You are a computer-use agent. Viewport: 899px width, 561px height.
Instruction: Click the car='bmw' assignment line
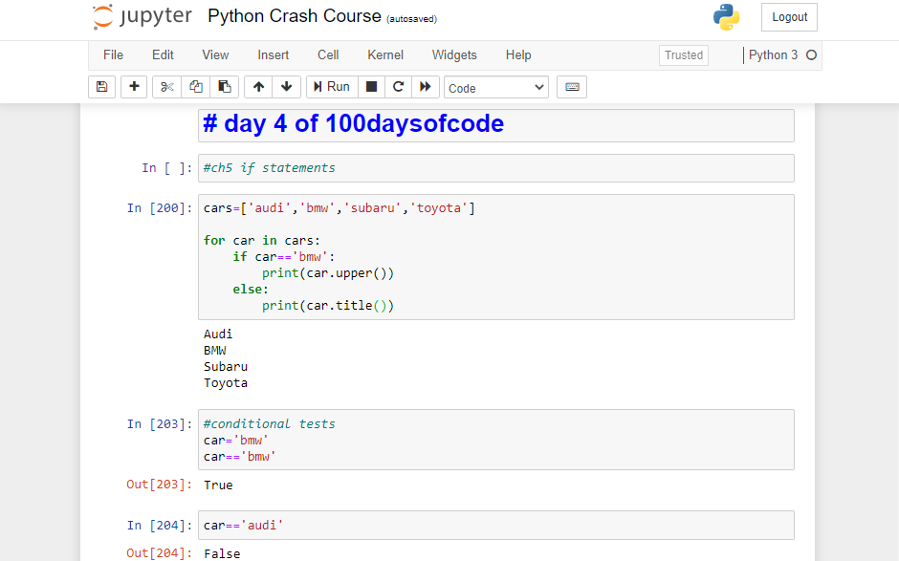(x=235, y=440)
